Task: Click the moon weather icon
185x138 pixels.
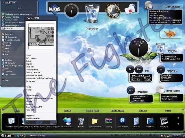Action: (149, 5)
